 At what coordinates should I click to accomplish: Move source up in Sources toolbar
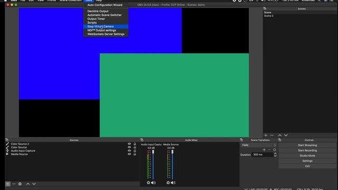(28, 184)
